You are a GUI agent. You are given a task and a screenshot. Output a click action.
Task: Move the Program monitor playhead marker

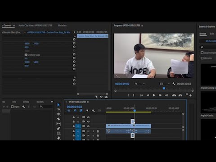point(164,88)
